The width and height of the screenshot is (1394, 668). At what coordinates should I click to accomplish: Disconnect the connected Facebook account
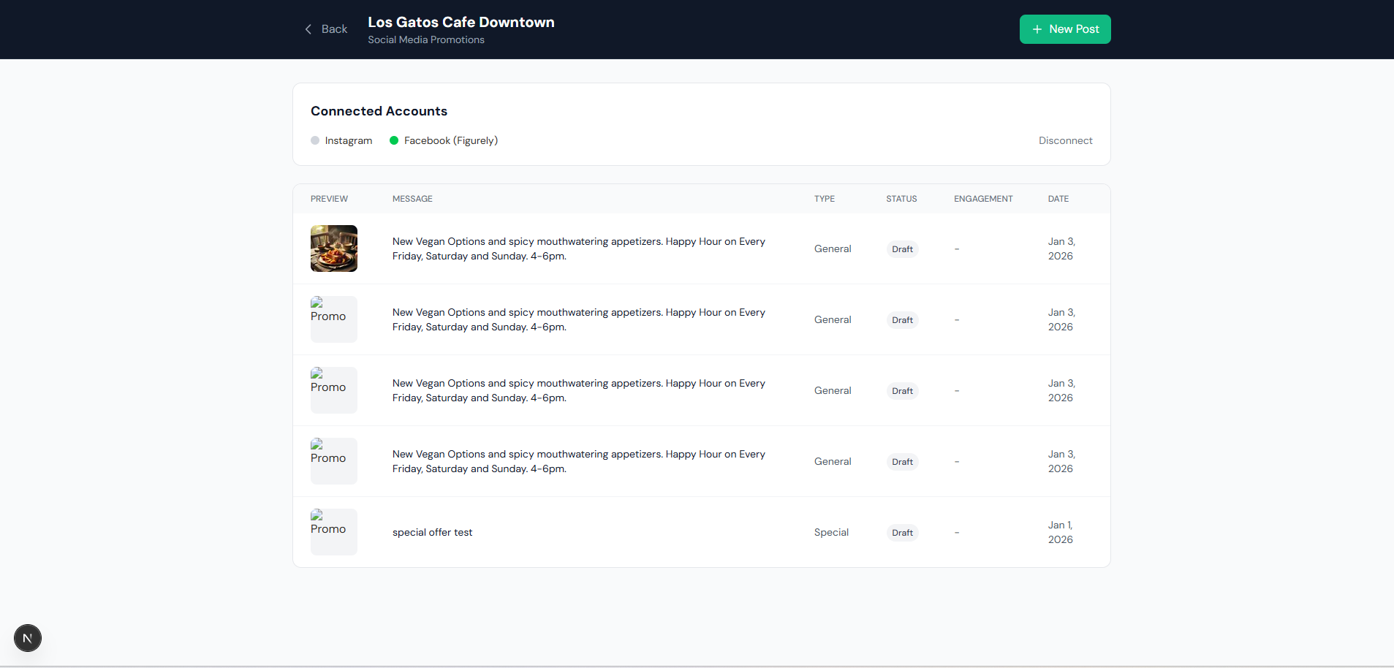click(1065, 140)
